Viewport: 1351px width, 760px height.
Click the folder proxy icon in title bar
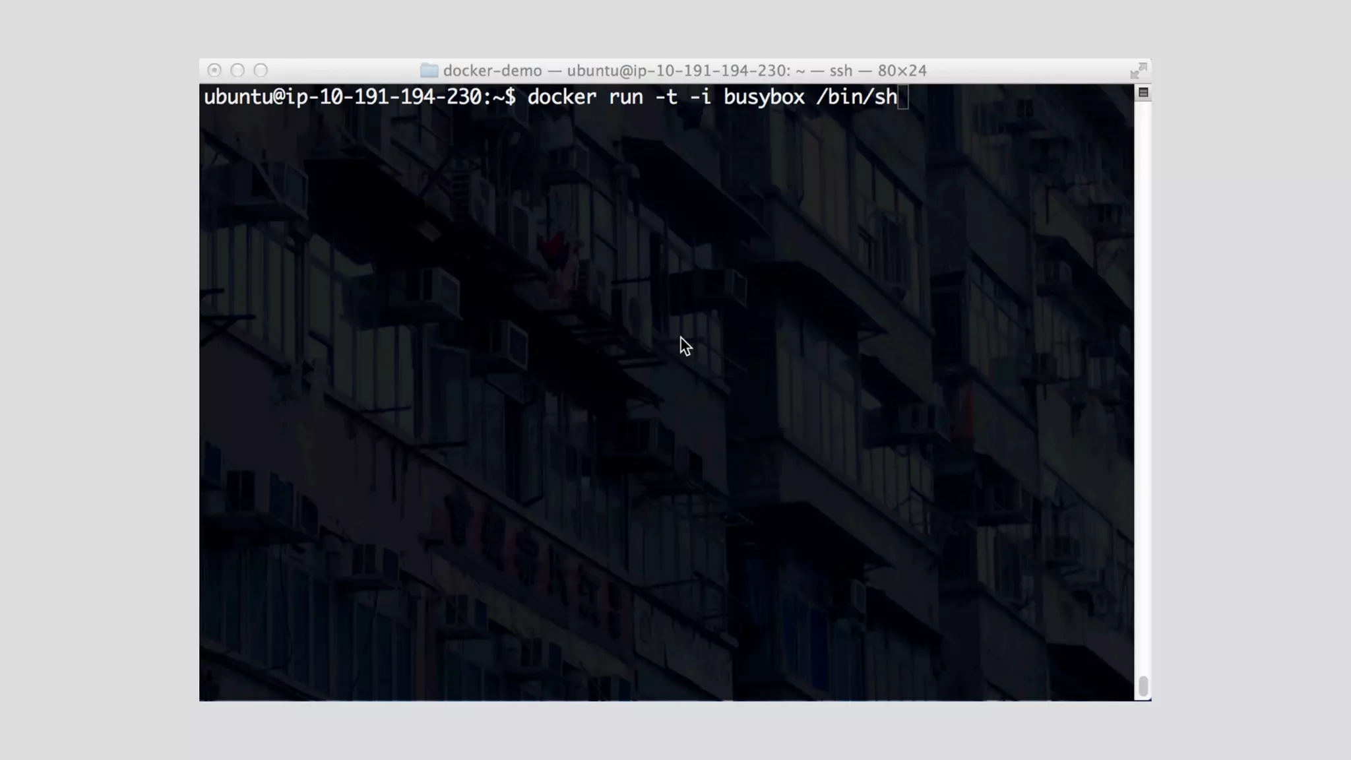[x=429, y=71]
